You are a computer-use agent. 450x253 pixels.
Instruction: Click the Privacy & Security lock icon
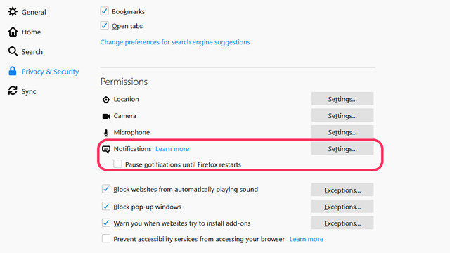pos(13,71)
